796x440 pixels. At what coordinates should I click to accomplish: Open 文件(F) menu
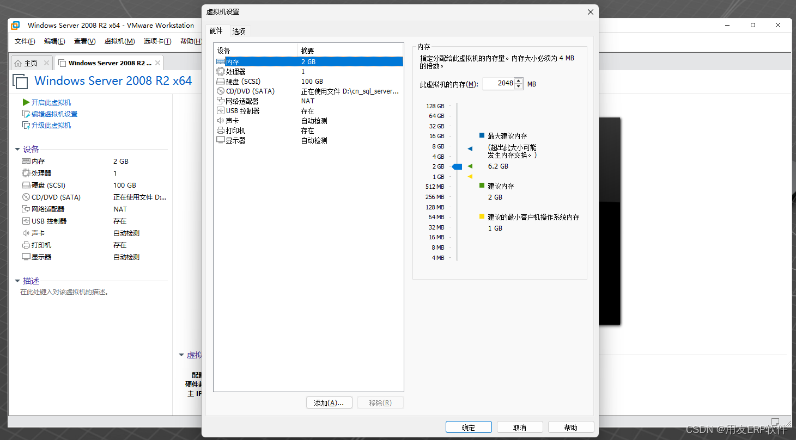[x=25, y=41]
